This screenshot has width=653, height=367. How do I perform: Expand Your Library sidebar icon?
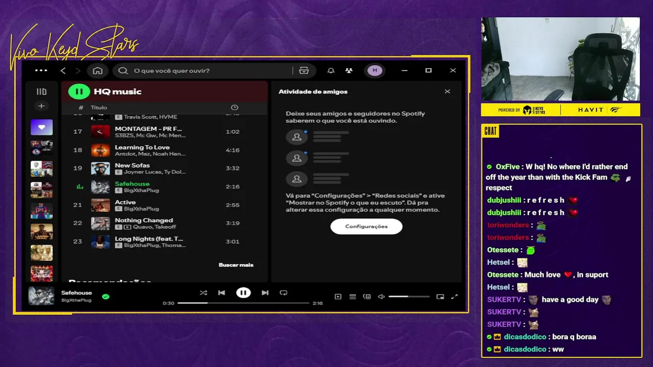click(x=41, y=92)
